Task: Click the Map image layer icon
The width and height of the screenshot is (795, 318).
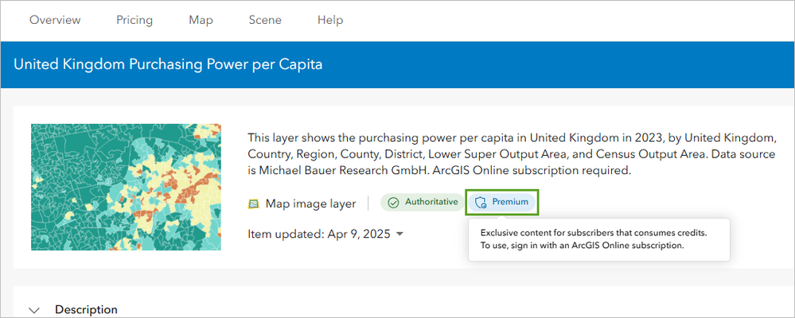Action: [253, 204]
